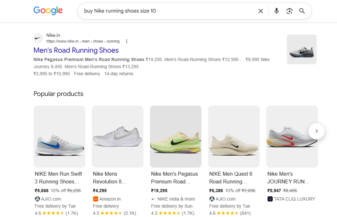
Task: Click the Google logo
Action: [48, 11]
